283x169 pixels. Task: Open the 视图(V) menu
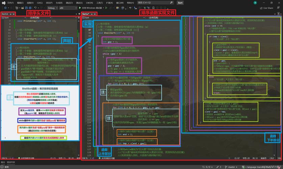coord(30,3)
